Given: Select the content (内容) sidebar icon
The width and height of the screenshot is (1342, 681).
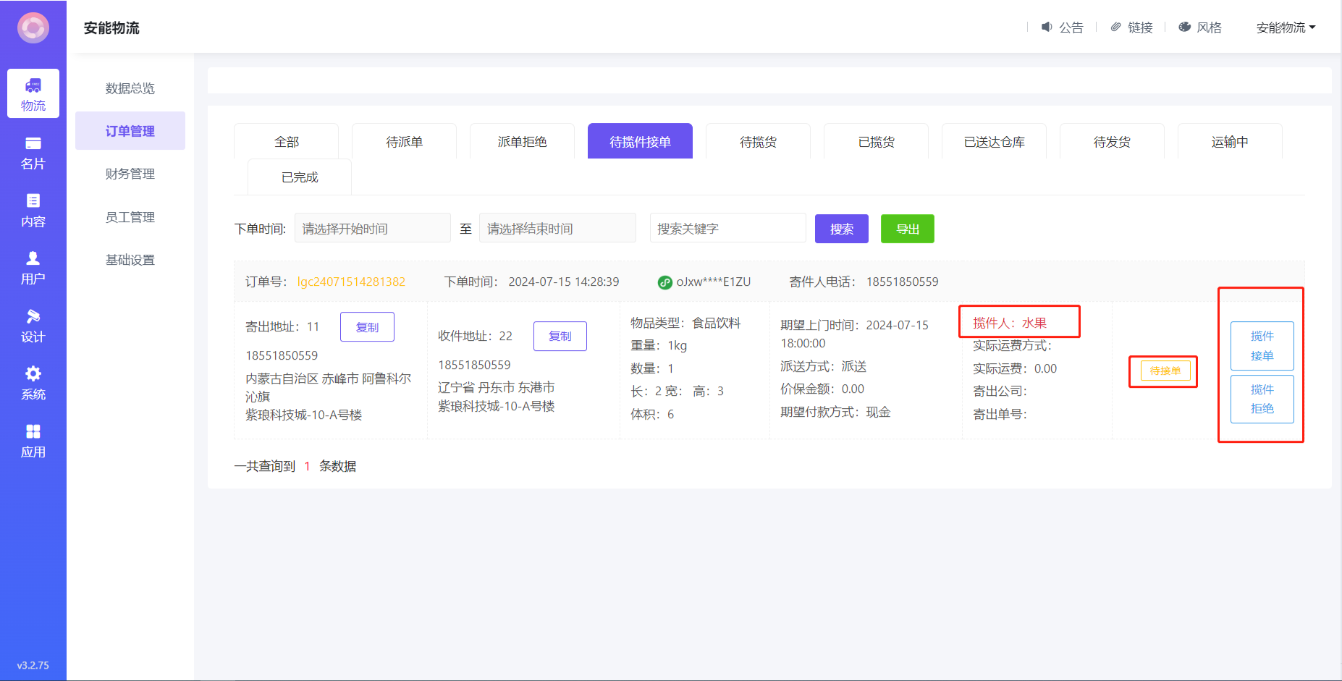Looking at the screenshot, I should click(x=33, y=201).
